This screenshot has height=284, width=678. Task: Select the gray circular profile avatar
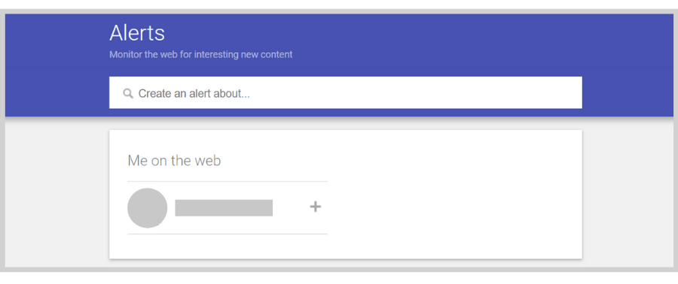pos(148,207)
